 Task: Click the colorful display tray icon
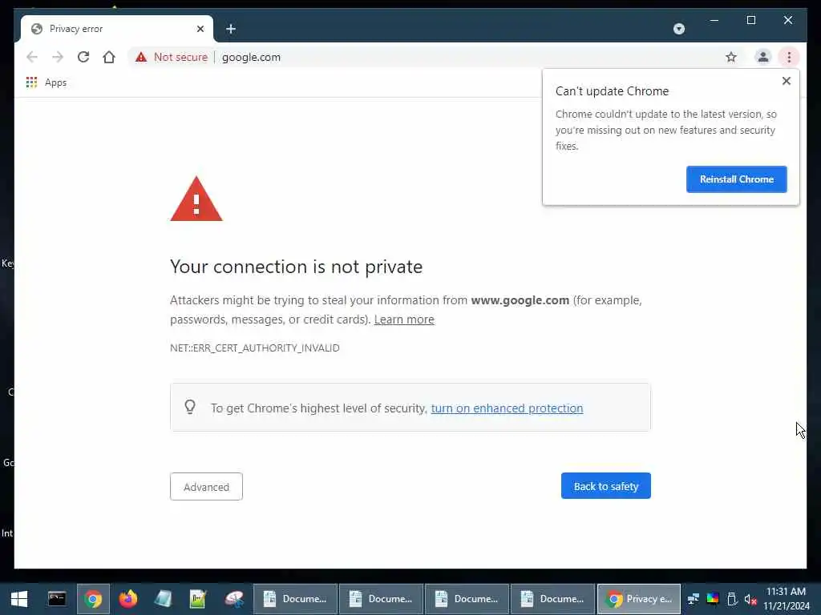713,599
